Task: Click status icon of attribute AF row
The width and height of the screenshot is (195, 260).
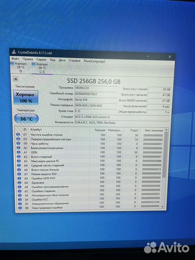Action: (20, 200)
